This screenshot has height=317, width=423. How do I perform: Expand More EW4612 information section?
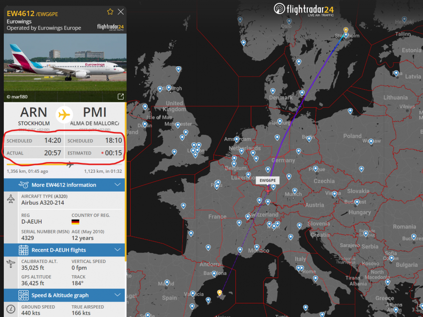pos(117,185)
